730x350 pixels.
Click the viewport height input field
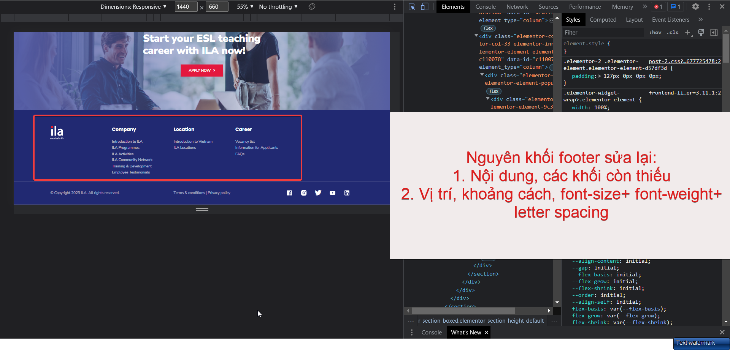point(217,6)
